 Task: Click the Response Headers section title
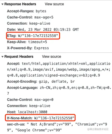20,4
